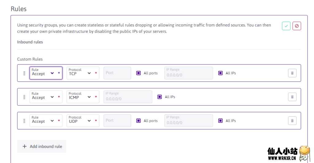Uncheck All IPs for the ICMP rule
314x163 pixels.
160,97
